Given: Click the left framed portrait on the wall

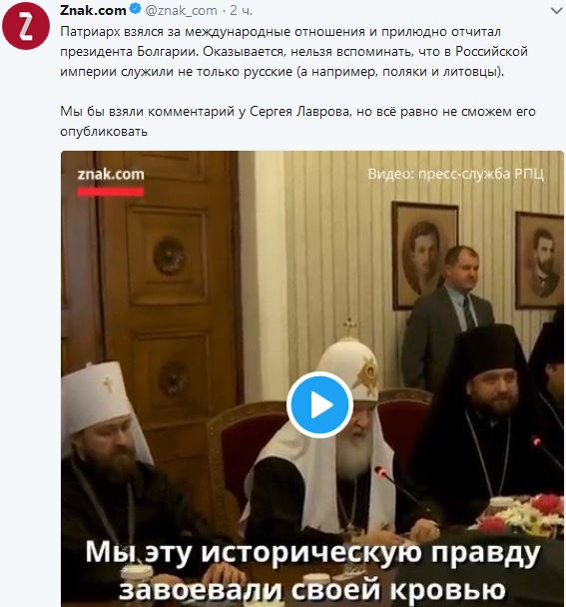Looking at the screenshot, I should (425, 256).
